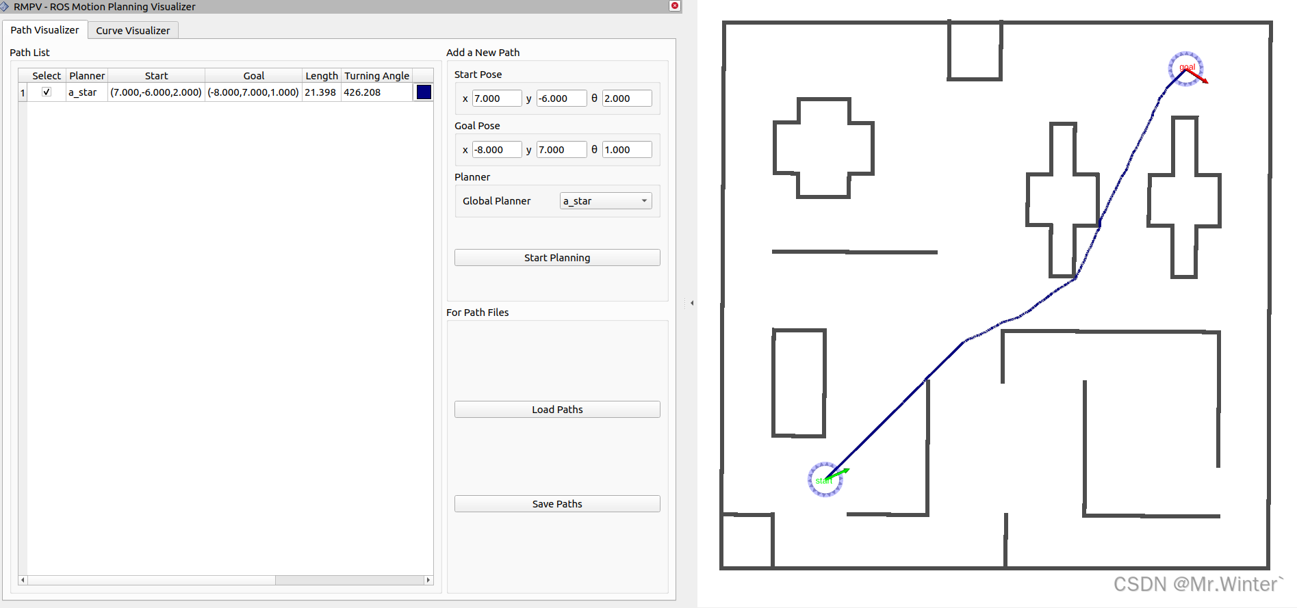The image size is (1297, 608).
Task: Click the Load Paths button
Action: tap(557, 410)
